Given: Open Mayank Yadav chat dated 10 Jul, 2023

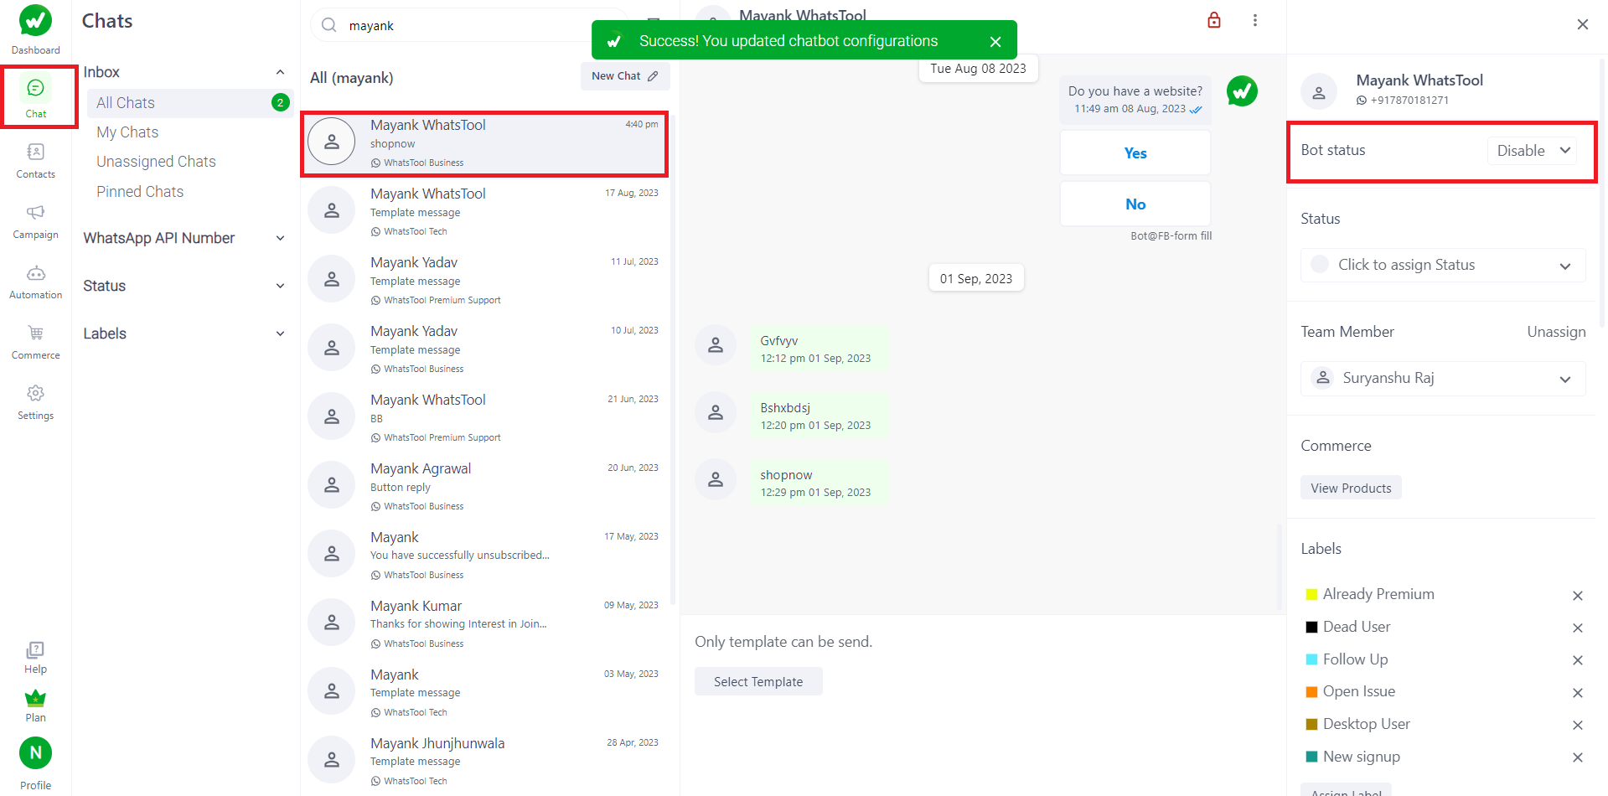Looking at the screenshot, I should pos(484,349).
